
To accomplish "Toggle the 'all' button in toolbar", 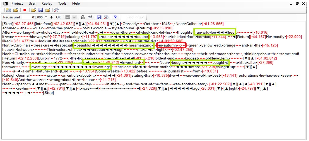I will pyautogui.click(x=74, y=17).
